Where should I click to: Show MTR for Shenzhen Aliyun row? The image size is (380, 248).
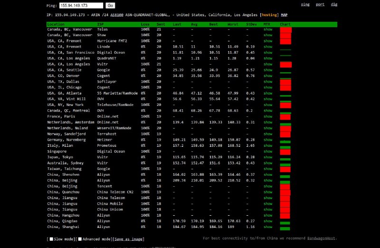click(268, 175)
